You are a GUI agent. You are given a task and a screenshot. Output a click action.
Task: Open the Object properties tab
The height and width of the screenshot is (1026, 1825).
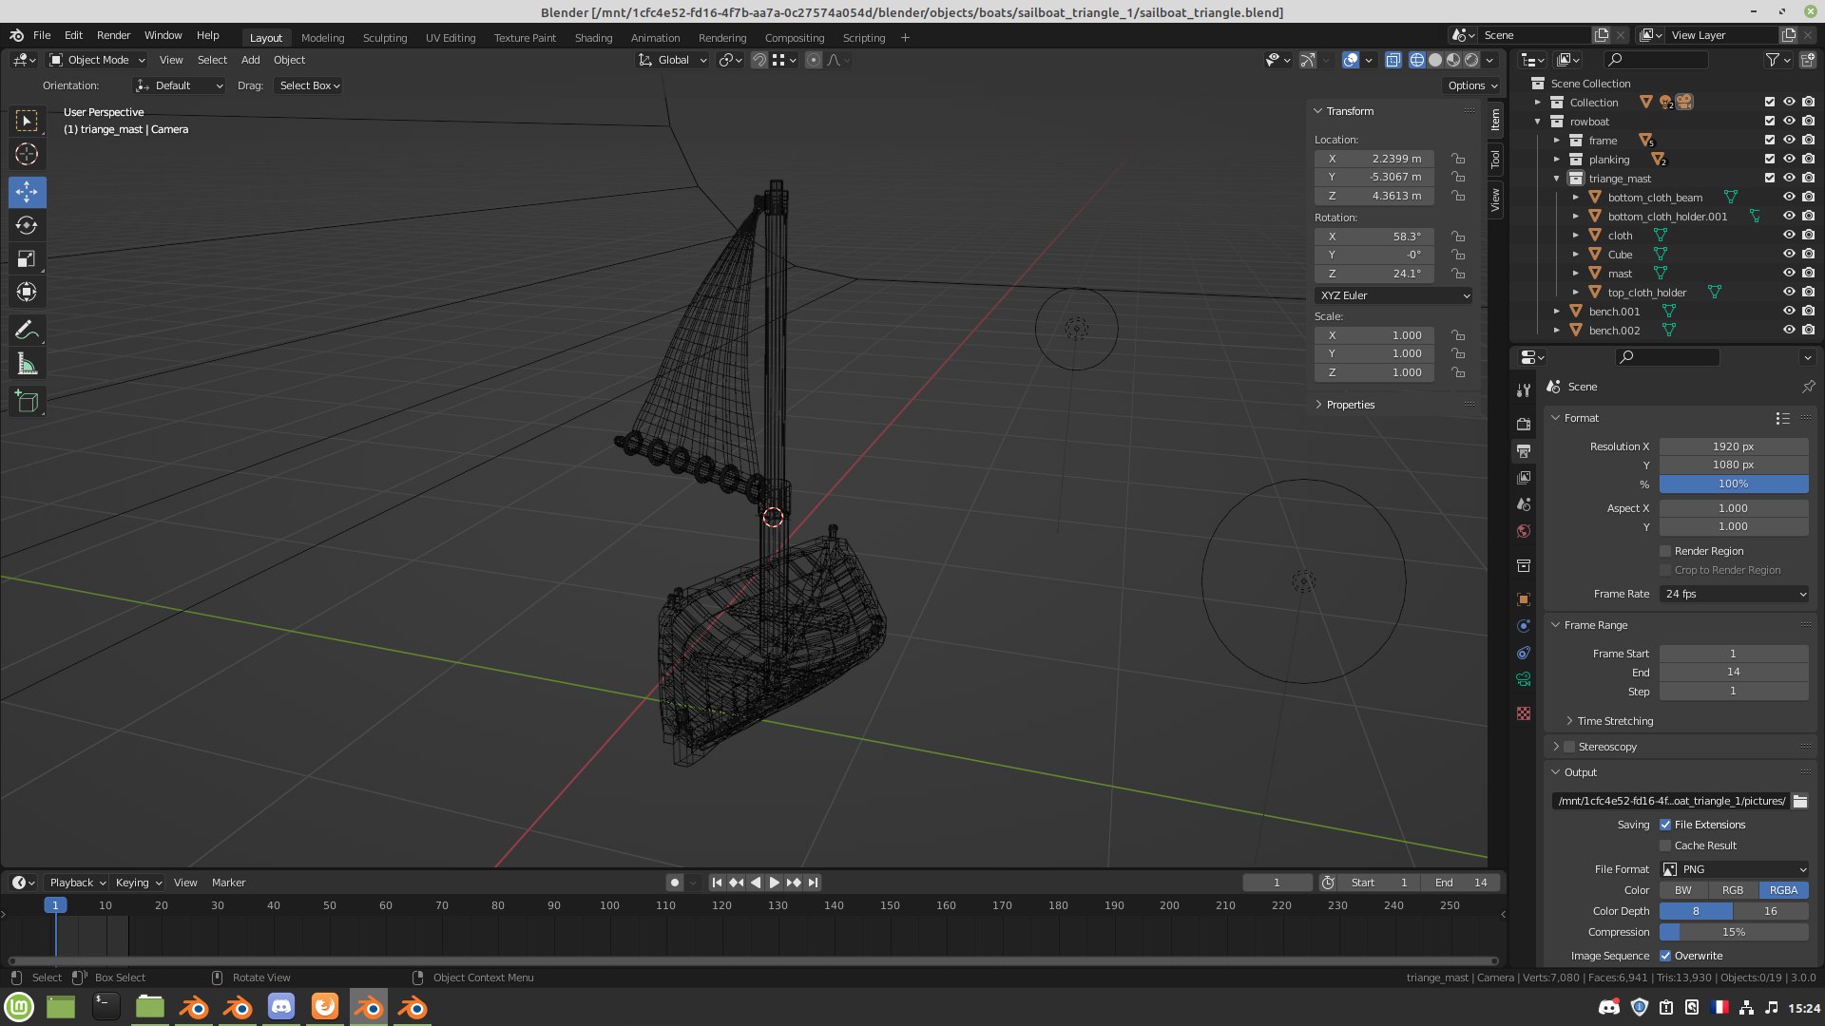[1524, 599]
